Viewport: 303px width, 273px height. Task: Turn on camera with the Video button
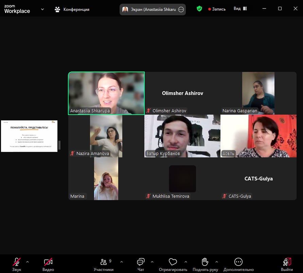tap(48, 262)
